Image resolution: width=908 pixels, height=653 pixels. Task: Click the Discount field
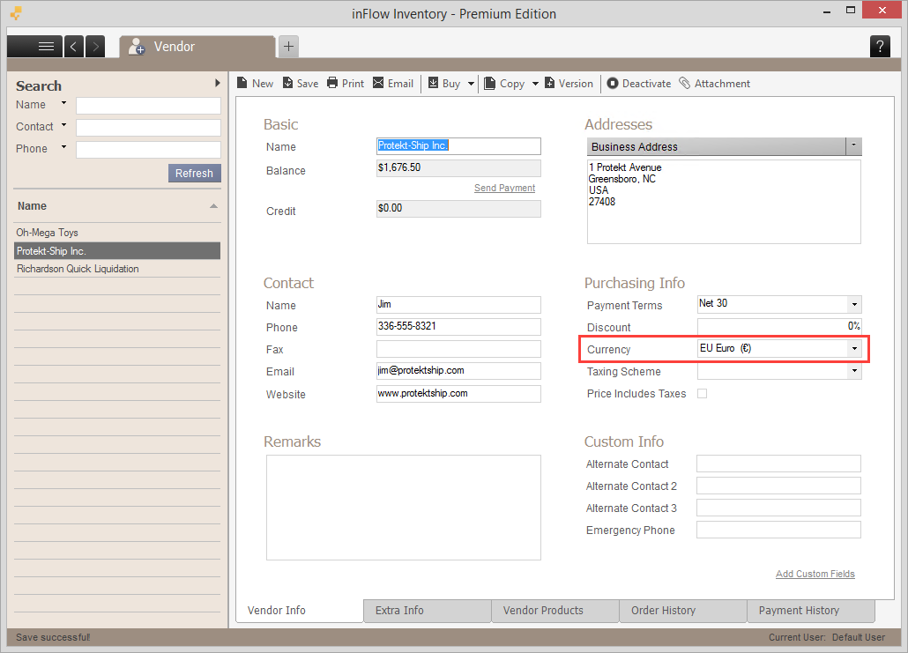click(x=779, y=326)
